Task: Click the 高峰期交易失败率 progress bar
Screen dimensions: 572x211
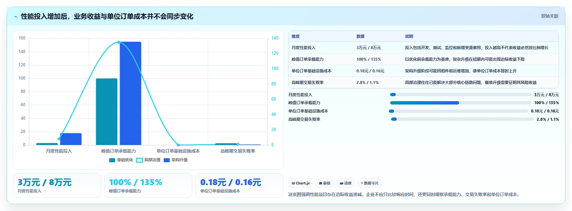Action: [462, 119]
